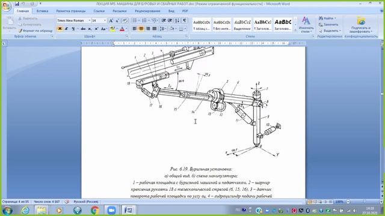Open the Select (Выделить) menu

tap(330, 31)
